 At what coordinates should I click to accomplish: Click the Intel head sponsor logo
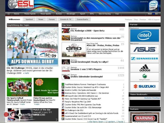click(x=145, y=35)
